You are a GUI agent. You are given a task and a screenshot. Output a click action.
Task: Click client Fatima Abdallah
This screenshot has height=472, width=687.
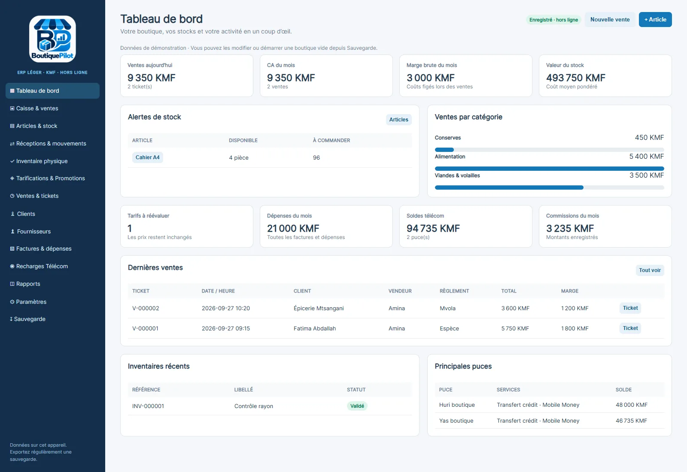tap(315, 328)
